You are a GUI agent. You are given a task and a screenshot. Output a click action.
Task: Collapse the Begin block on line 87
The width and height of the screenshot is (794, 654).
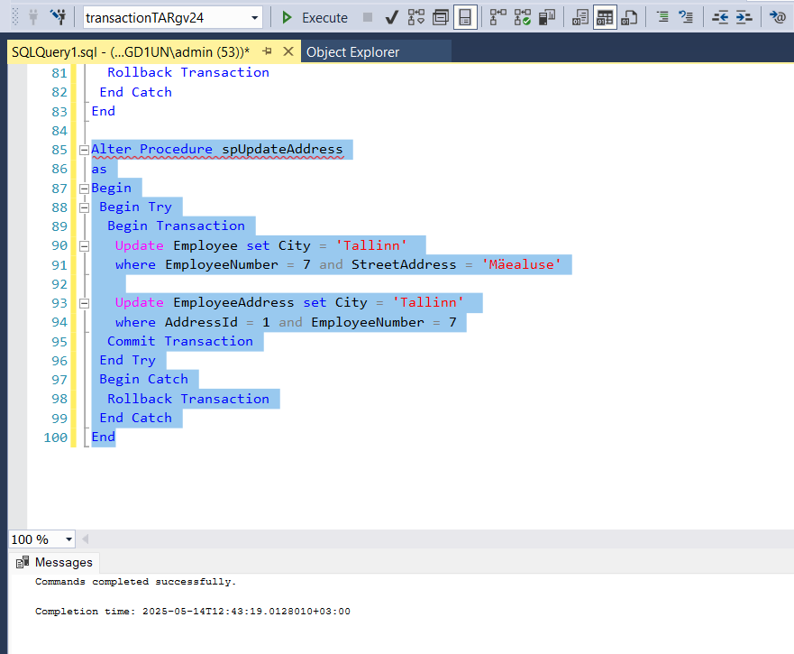tap(84, 189)
